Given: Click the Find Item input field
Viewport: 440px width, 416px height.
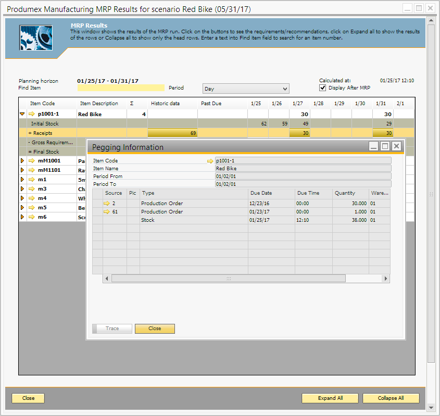Looking at the screenshot, I should pyautogui.click(x=121, y=88).
